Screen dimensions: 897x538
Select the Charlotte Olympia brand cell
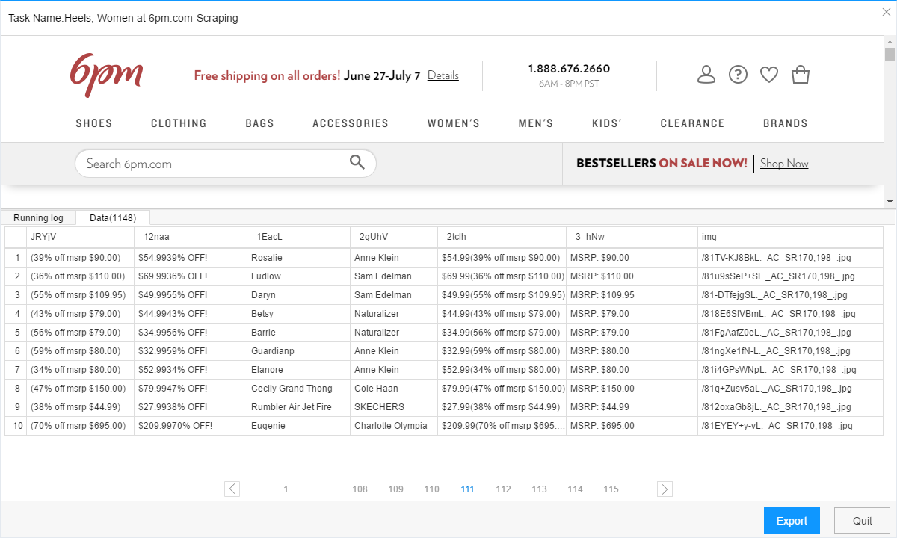(394, 426)
